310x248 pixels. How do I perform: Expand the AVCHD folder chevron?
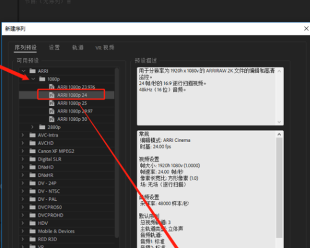23,143
